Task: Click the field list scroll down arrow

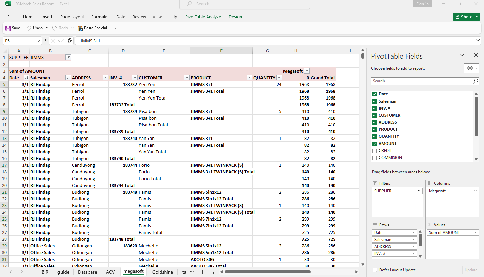Action: 476,159
